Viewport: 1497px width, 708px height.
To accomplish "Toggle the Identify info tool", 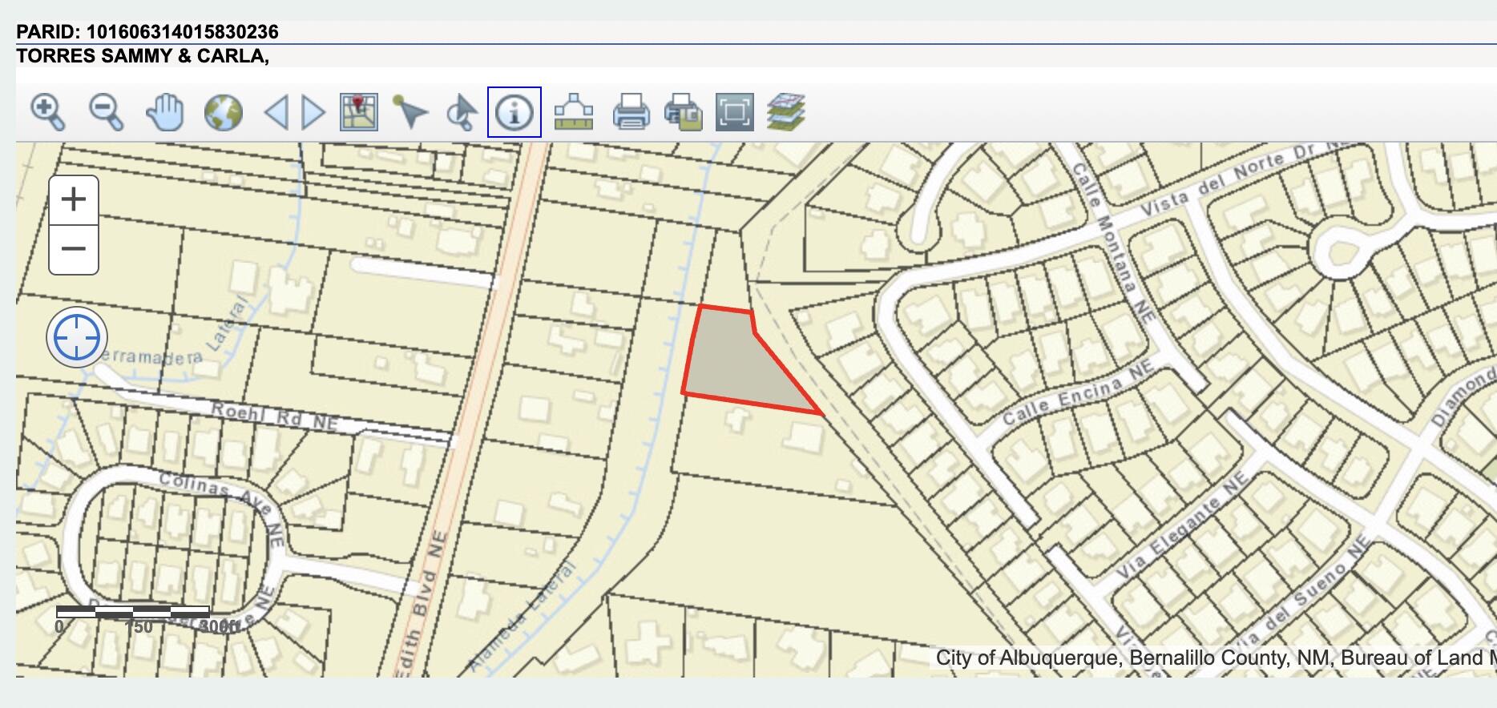I will (x=514, y=112).
